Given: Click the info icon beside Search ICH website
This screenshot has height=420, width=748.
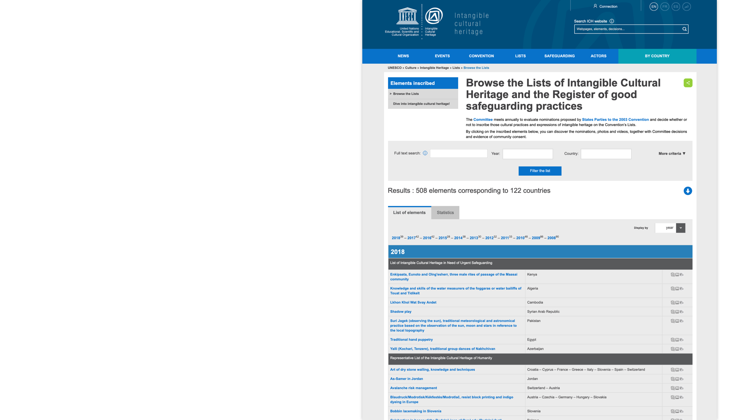Looking at the screenshot, I should (x=612, y=21).
